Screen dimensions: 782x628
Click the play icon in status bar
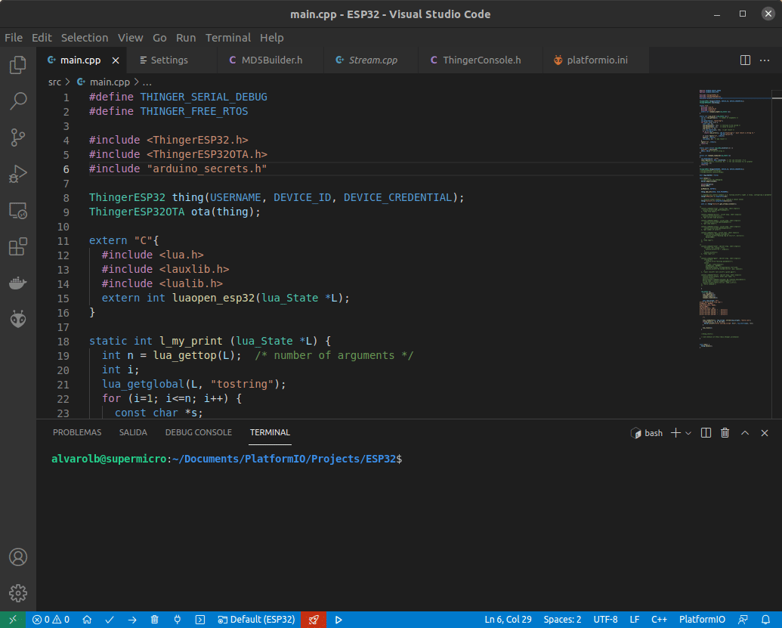[338, 620]
